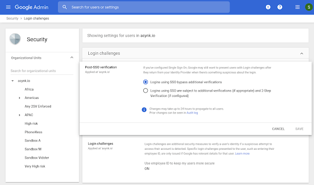Click the blue info icon
Image resolution: width=314 pixels, height=185 pixels.
(144, 110)
